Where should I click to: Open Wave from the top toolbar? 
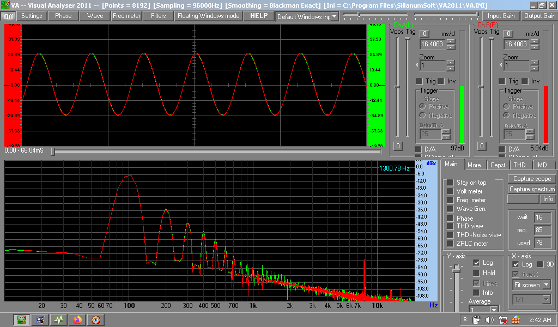point(95,16)
